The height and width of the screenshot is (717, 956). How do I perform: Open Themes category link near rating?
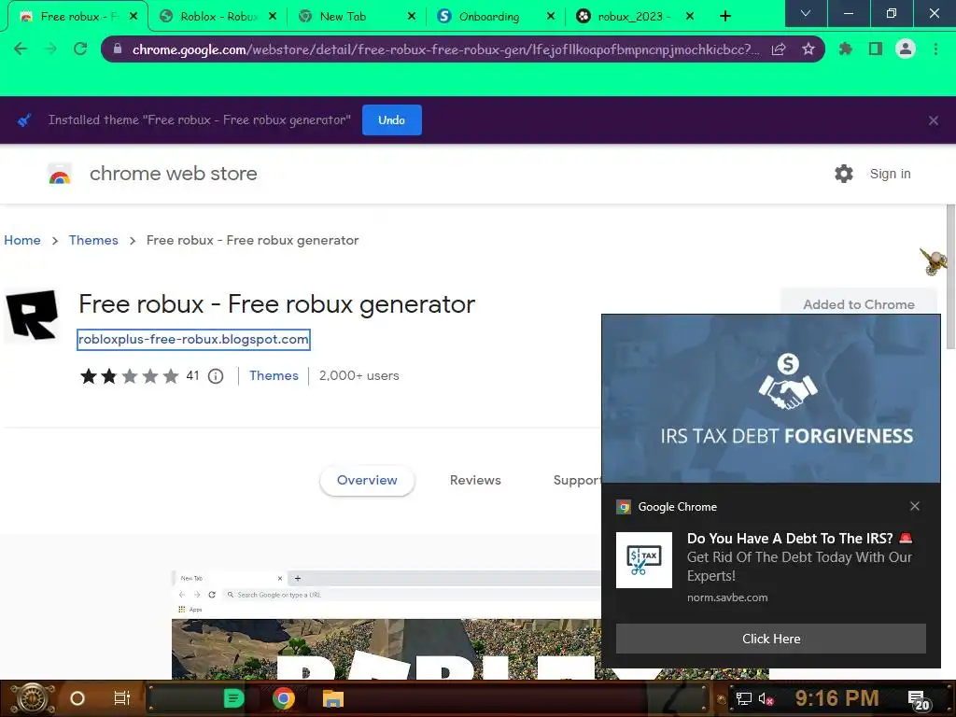coord(274,375)
